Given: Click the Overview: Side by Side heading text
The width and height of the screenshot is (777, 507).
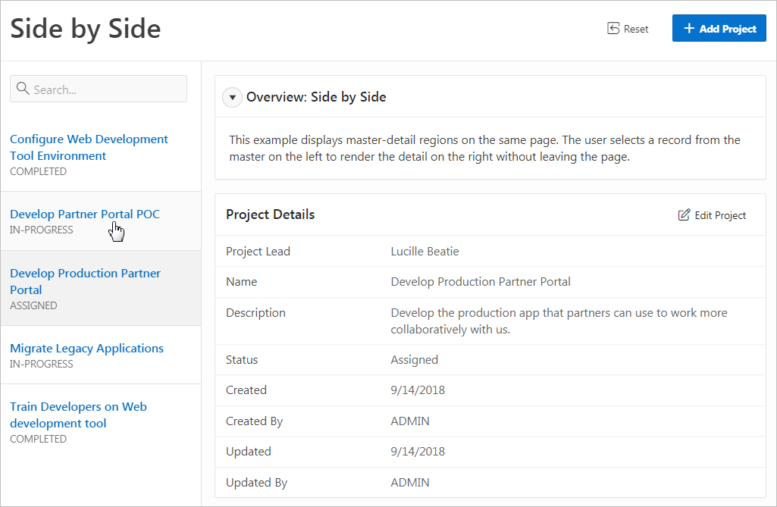Looking at the screenshot, I should tap(316, 97).
